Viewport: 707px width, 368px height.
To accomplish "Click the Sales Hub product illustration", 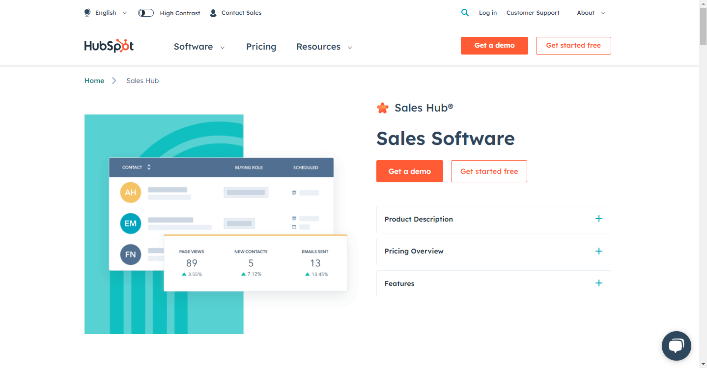I will tap(216, 225).
